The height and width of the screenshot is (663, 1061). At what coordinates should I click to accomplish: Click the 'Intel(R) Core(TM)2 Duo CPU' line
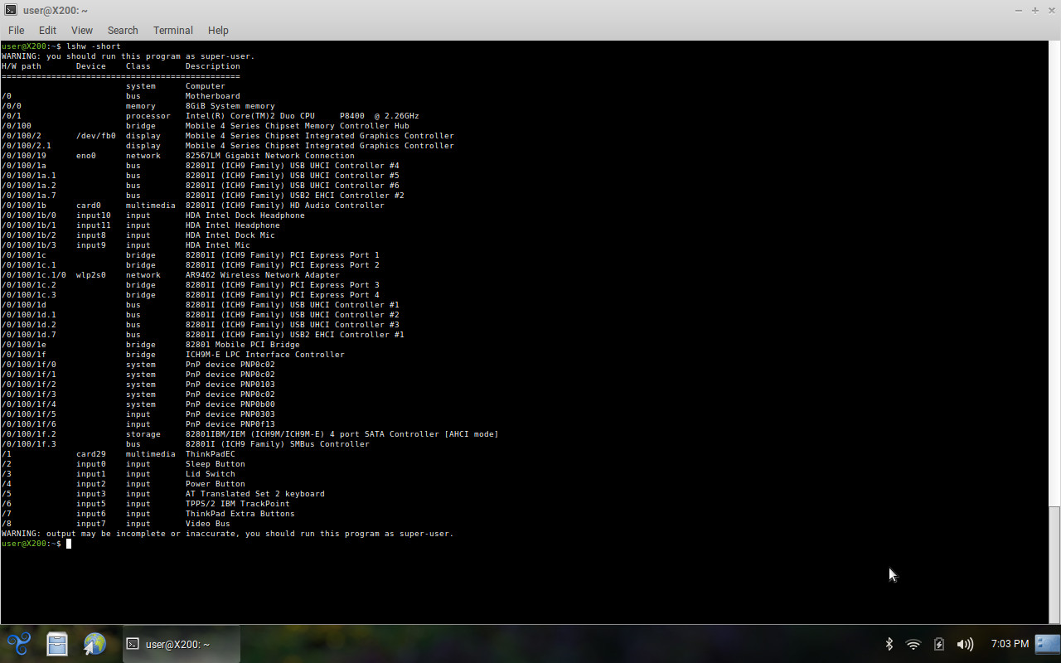click(302, 116)
